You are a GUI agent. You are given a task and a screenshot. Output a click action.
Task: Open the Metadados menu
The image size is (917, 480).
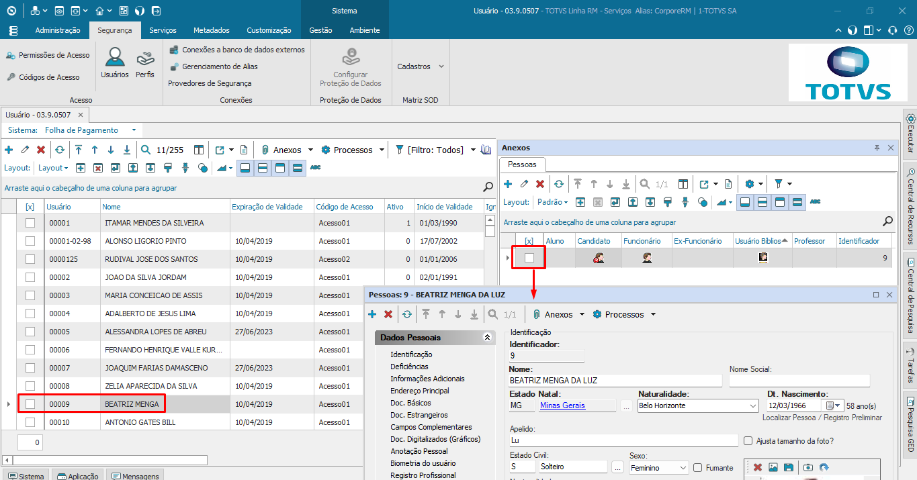click(x=211, y=30)
